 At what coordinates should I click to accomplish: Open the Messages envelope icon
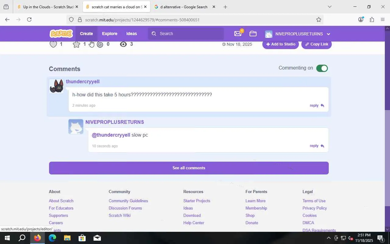tap(238, 34)
